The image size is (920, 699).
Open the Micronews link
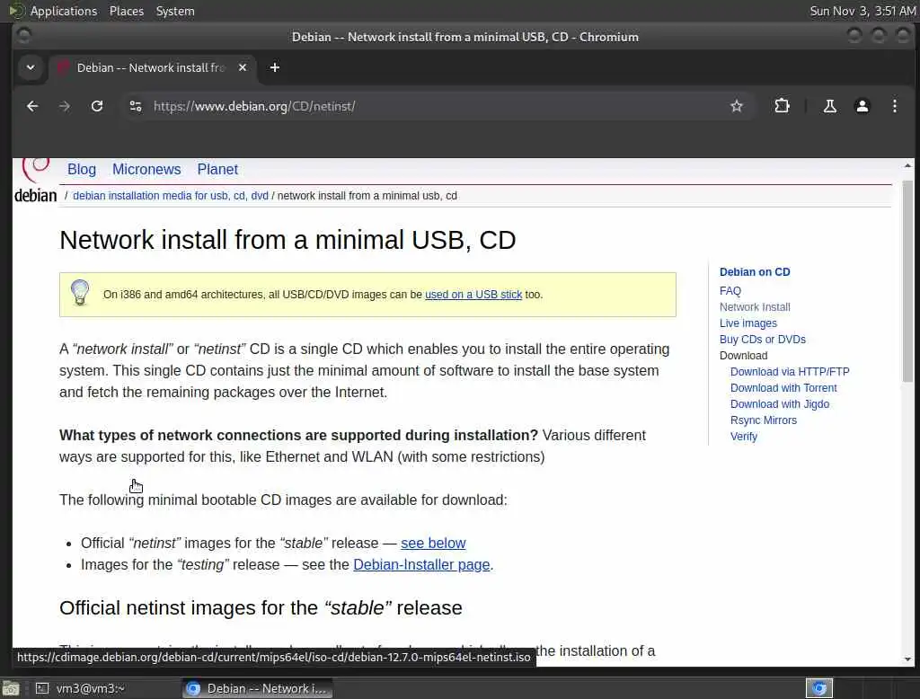(146, 170)
